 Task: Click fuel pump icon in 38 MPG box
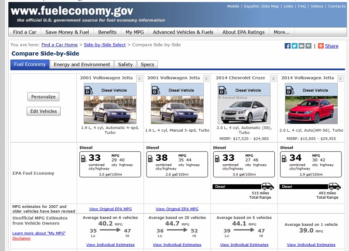(151, 159)
